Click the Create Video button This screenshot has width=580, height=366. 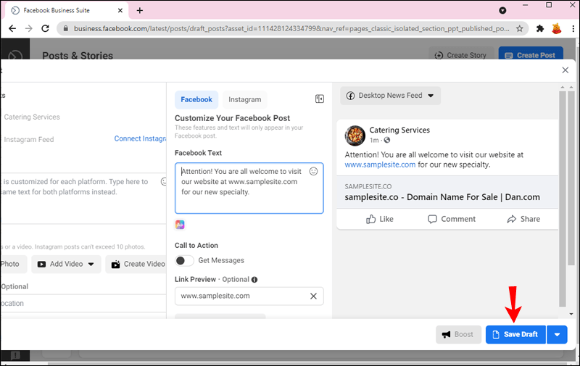coord(136,264)
